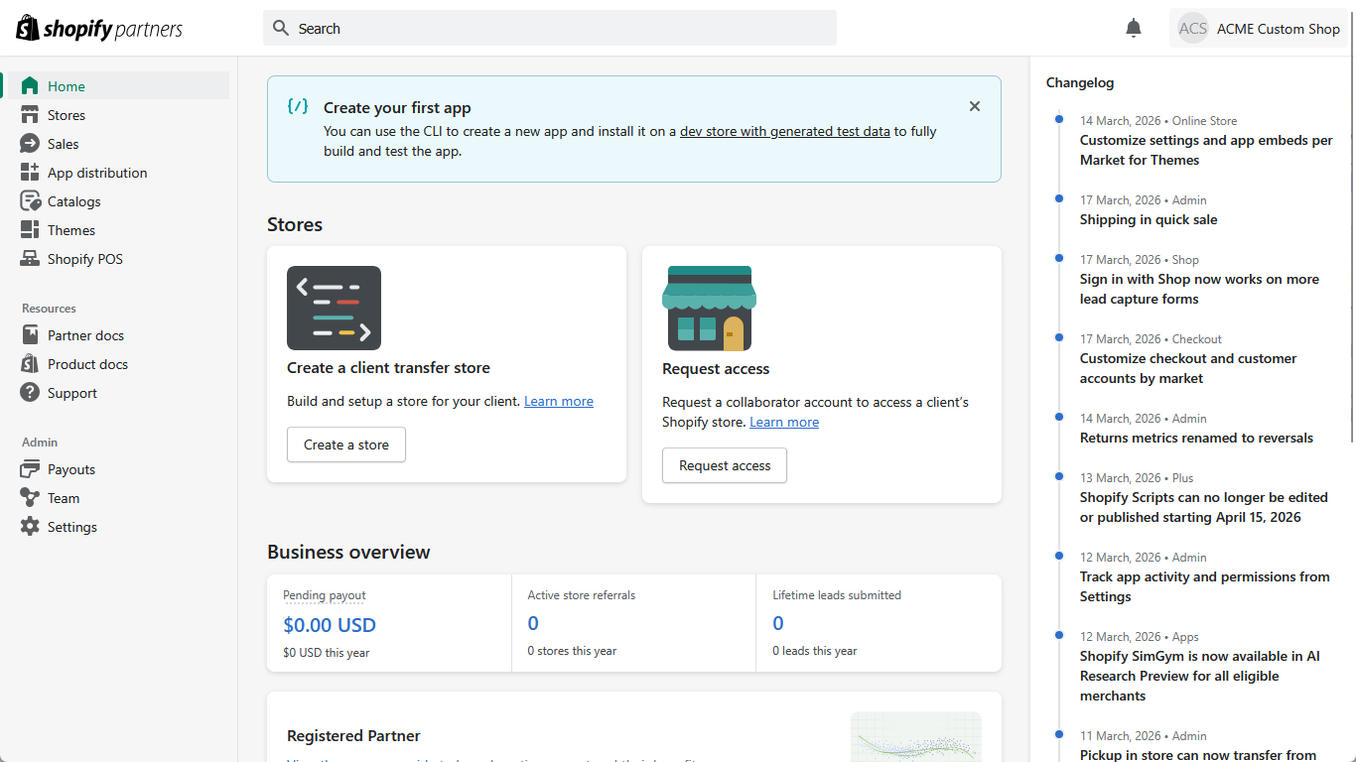Click the Lifetime leads submitted count
The height and width of the screenshot is (762, 1356).
(778, 623)
